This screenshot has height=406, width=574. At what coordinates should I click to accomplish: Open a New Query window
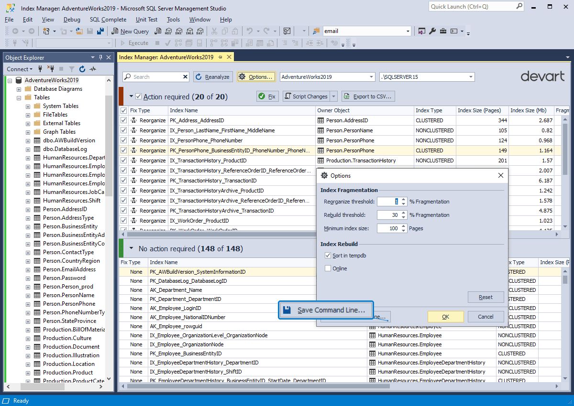130,31
